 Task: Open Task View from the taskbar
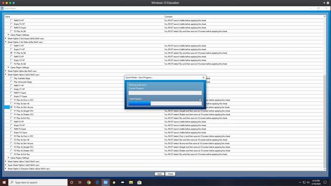pyautogui.click(x=80, y=182)
